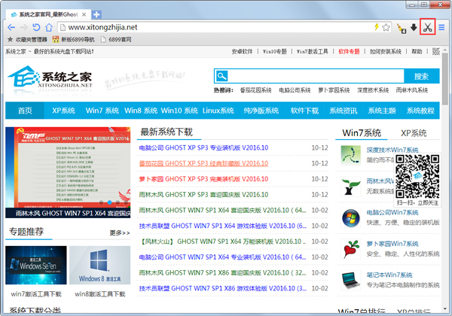Screen dimensions: 452x316
Task: Open Linux系统 navigation item
Action: tap(218, 111)
